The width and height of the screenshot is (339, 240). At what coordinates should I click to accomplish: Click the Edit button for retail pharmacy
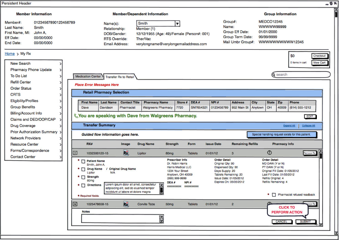click(310, 117)
